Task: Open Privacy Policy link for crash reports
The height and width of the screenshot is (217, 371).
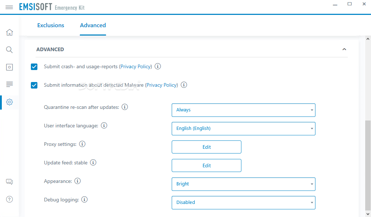Action: click(x=135, y=66)
